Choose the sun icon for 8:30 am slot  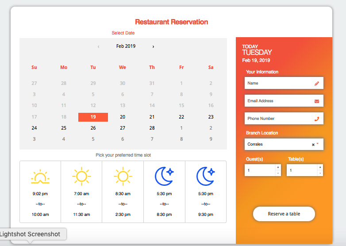click(x=123, y=176)
